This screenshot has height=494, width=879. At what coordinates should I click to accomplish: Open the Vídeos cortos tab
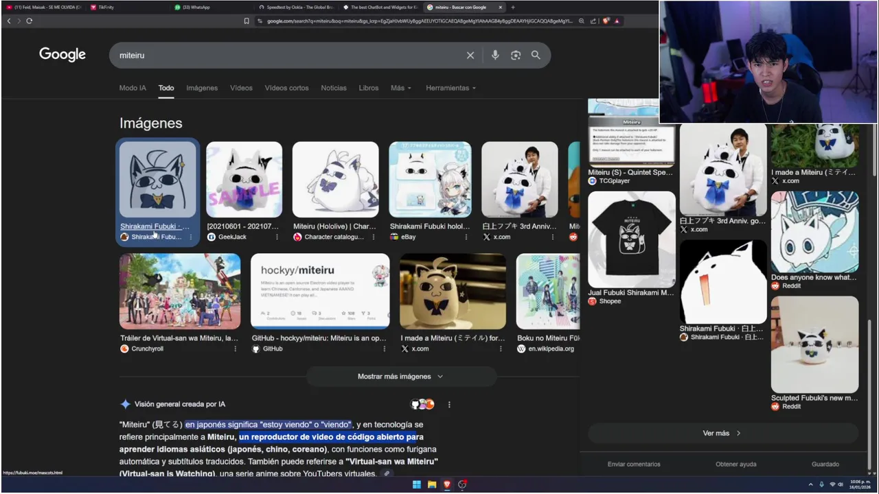pos(287,88)
